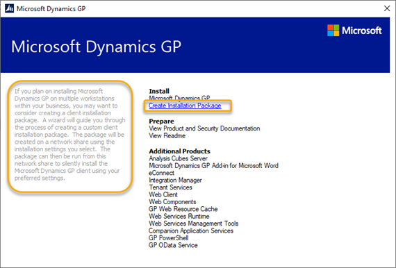Viewport: 396px width, 268px height.
Task: Click the Create Installation Package link
Action: pos(185,106)
